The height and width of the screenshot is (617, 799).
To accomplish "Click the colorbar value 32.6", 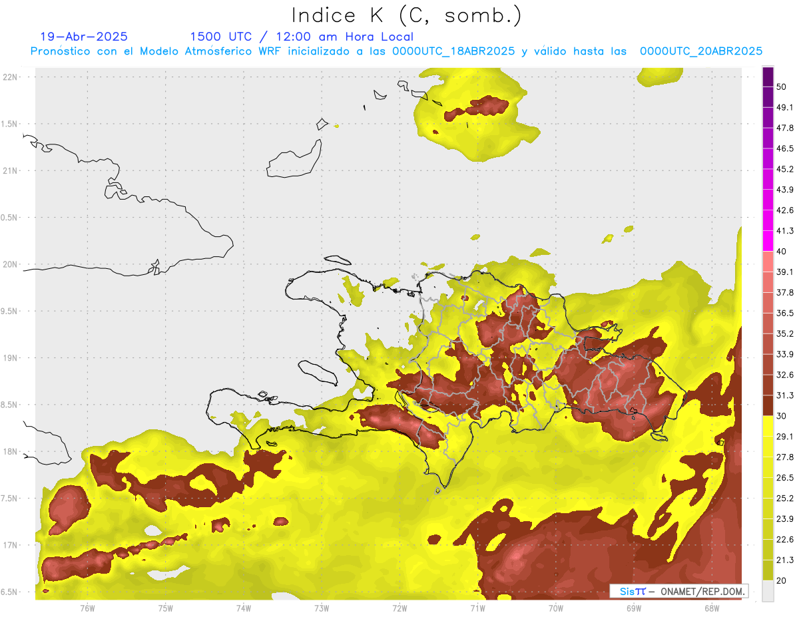I will pos(785,375).
